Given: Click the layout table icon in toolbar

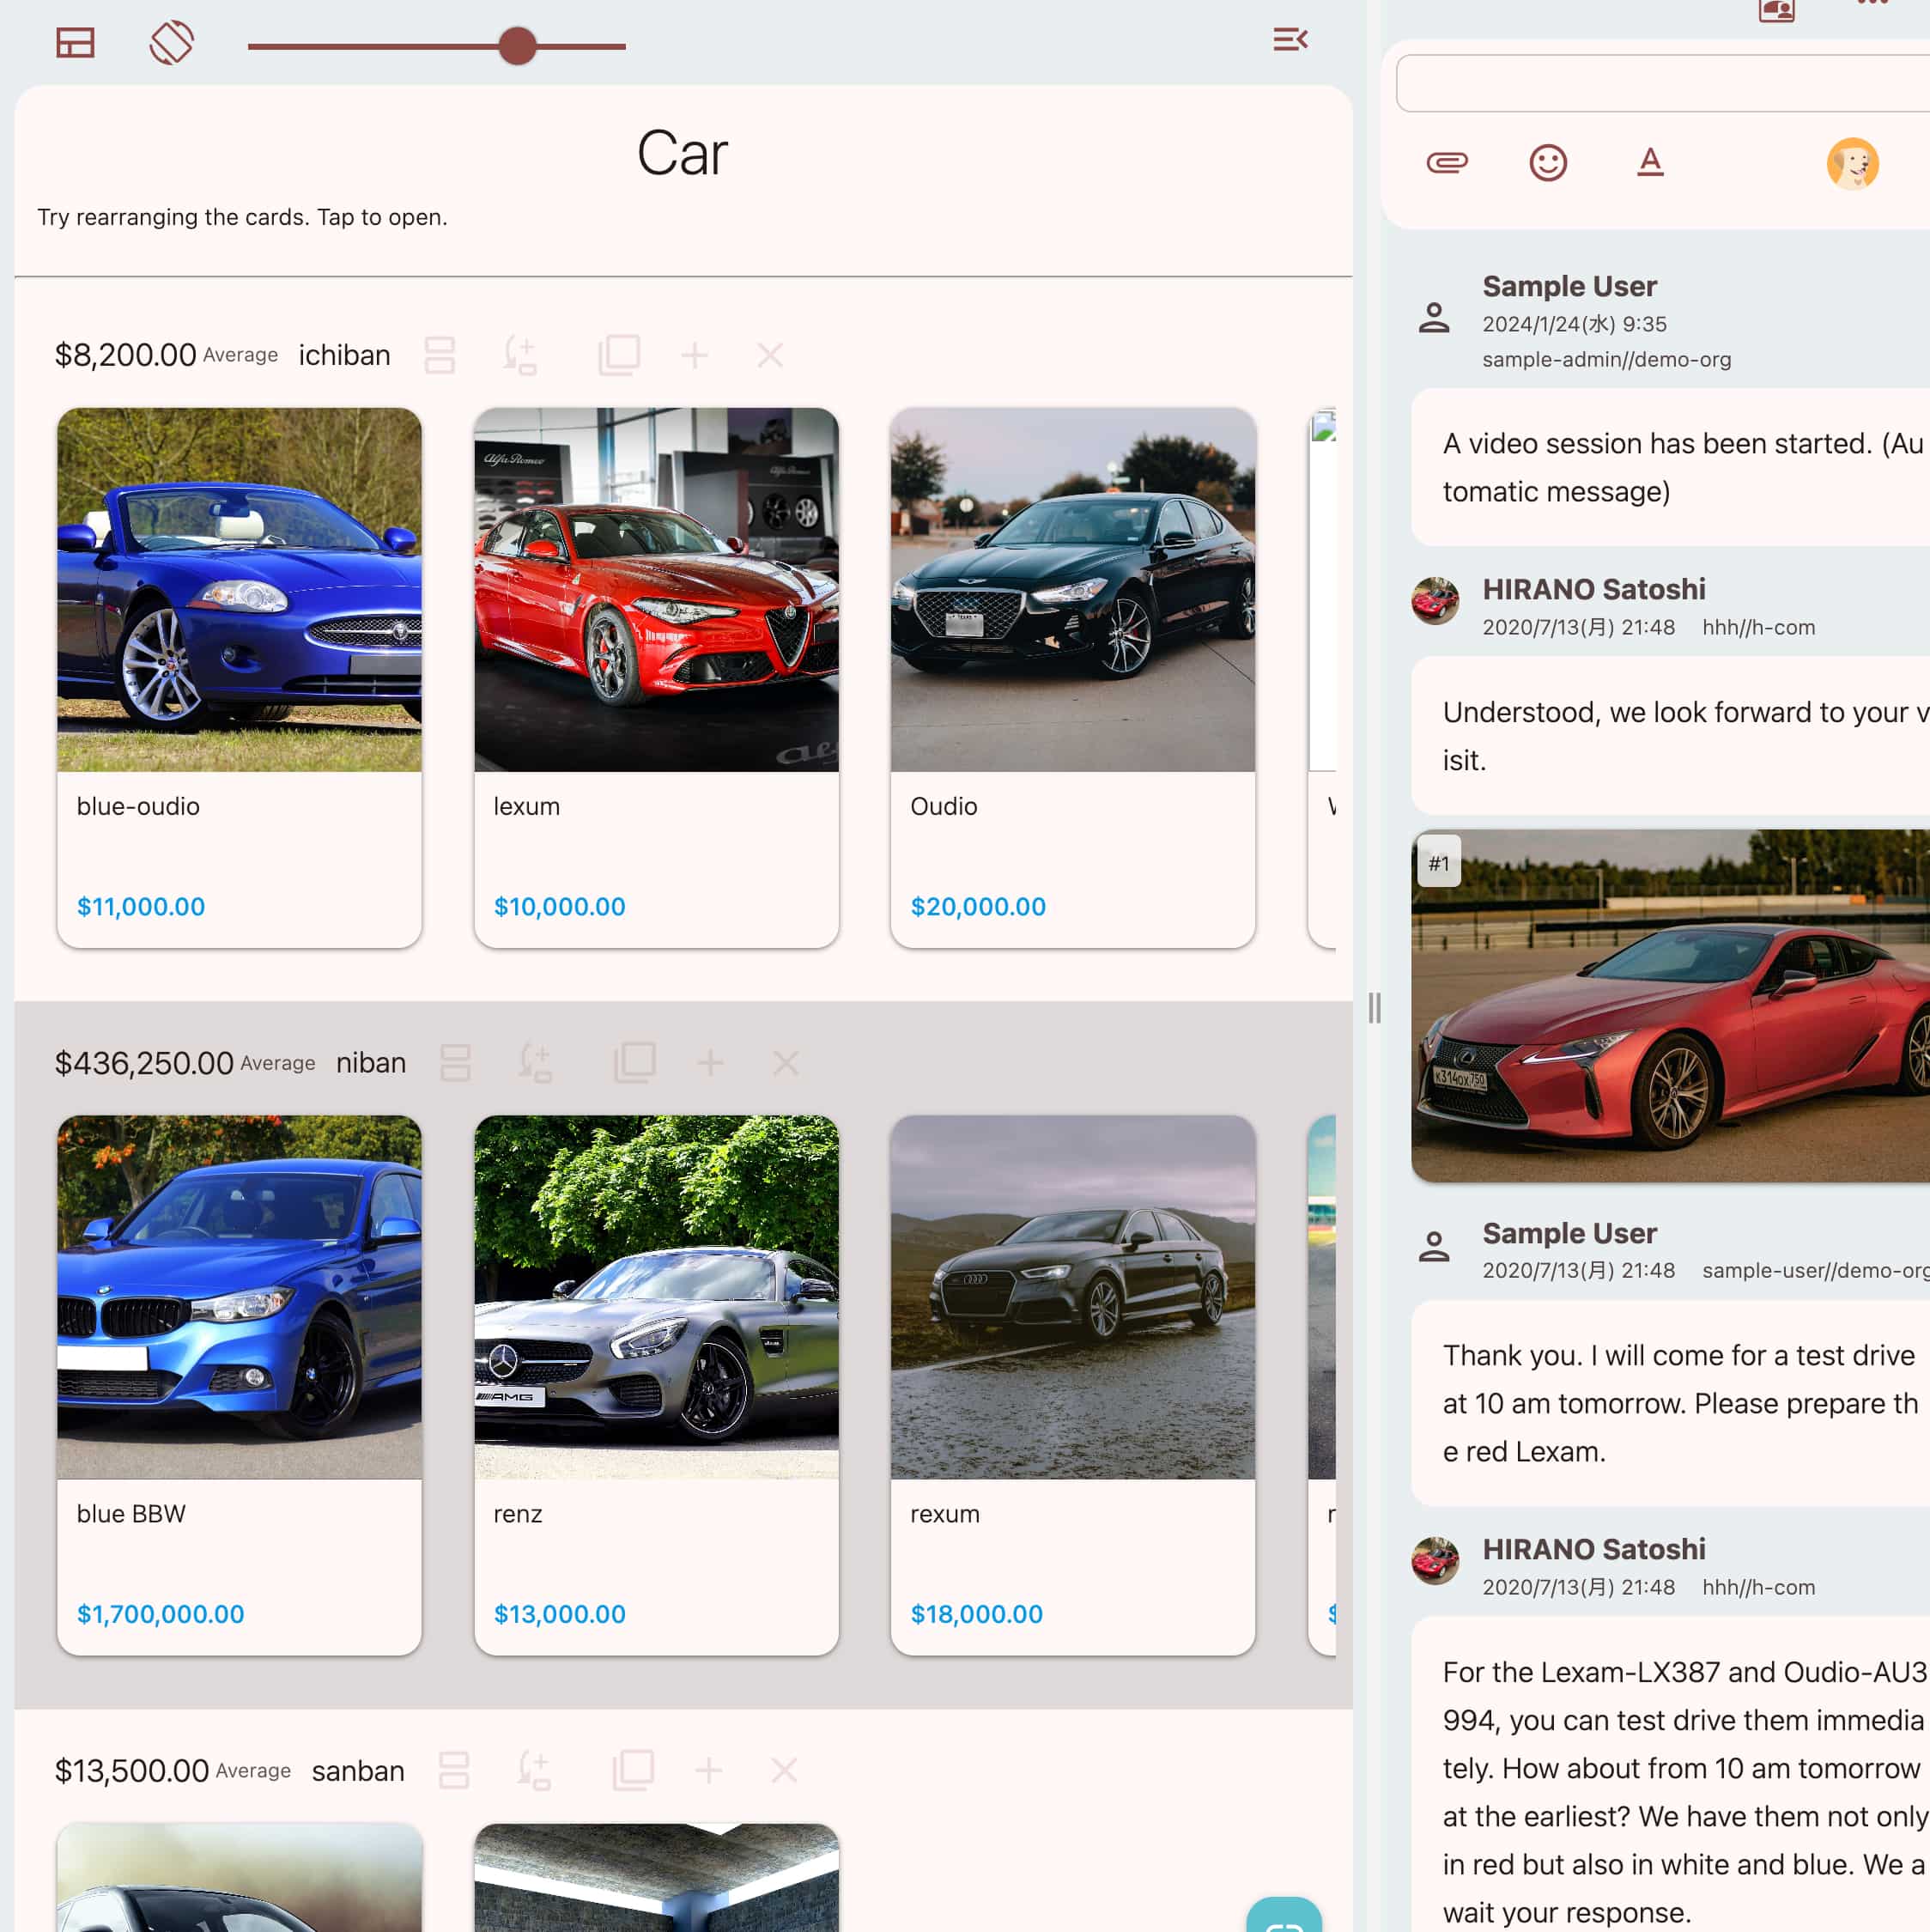Looking at the screenshot, I should pos(75,43).
